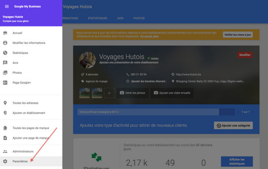Click the Accueil storefront icon

[x=5, y=33]
